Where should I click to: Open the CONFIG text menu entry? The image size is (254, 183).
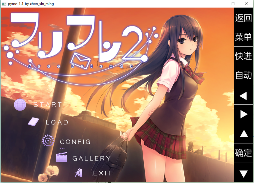(x=75, y=142)
